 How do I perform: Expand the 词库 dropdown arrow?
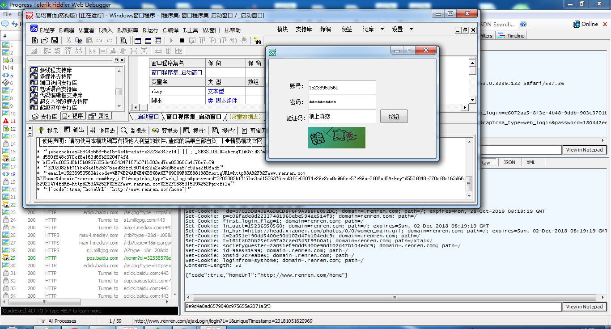coord(382,29)
